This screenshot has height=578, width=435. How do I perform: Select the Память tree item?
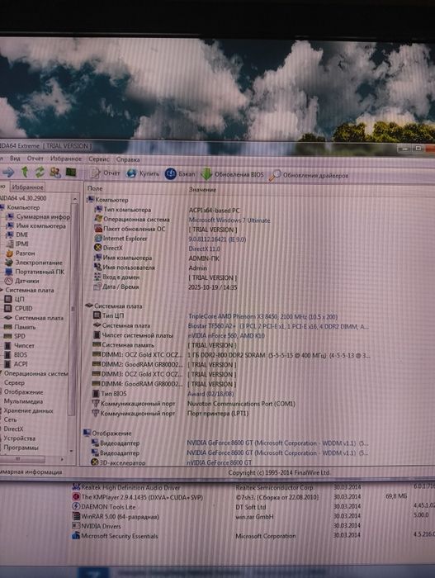20,327
